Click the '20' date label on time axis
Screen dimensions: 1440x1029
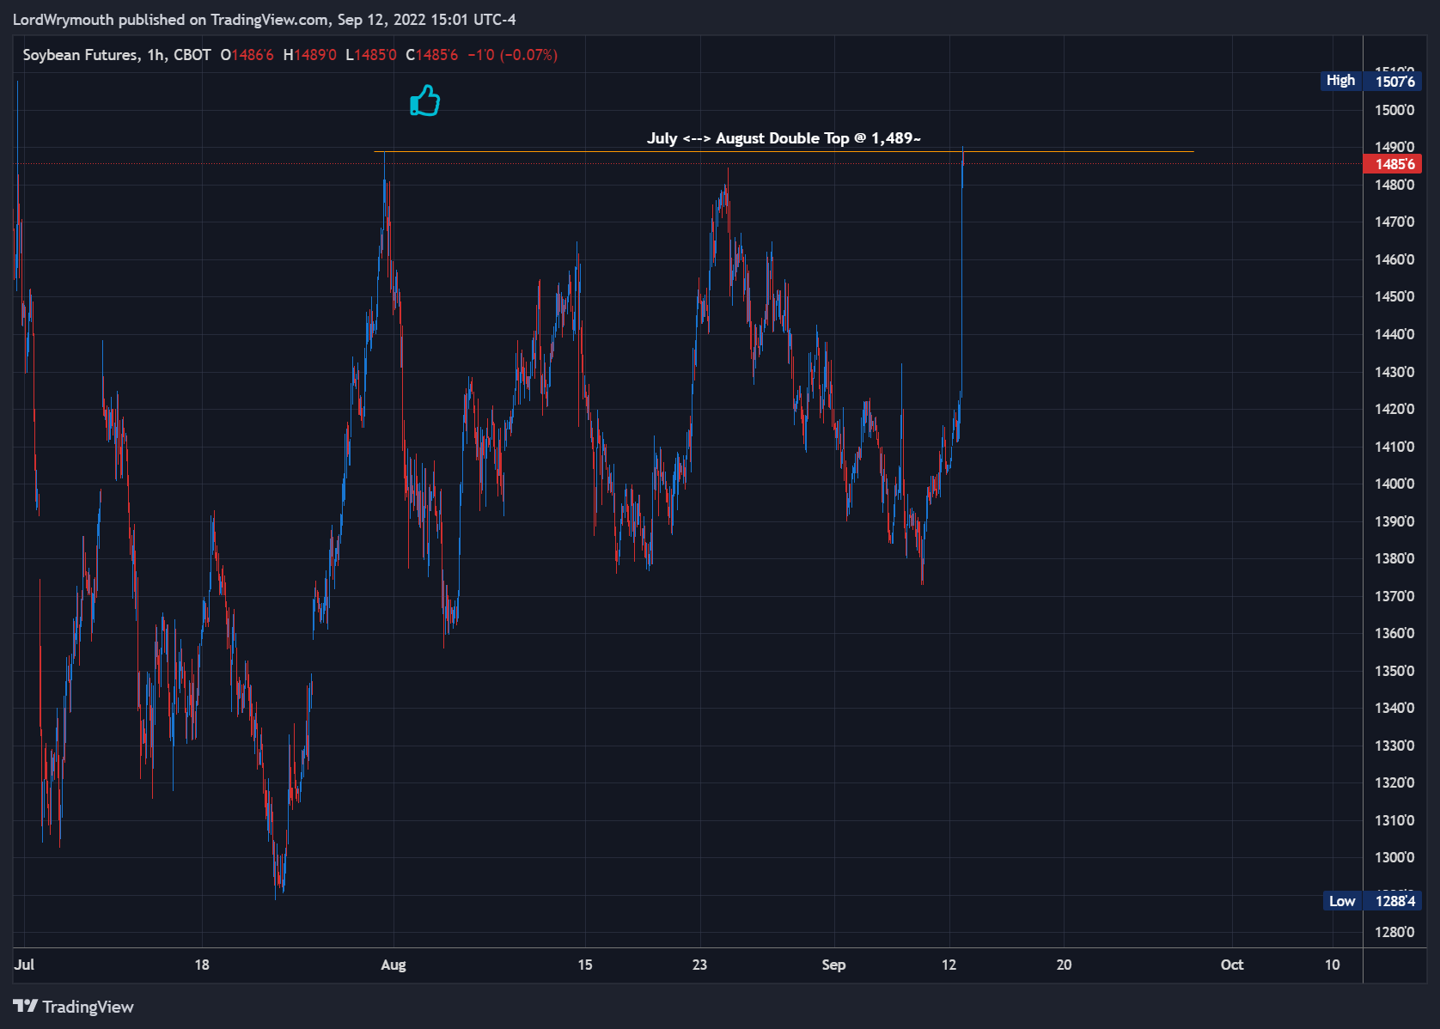point(1065,965)
